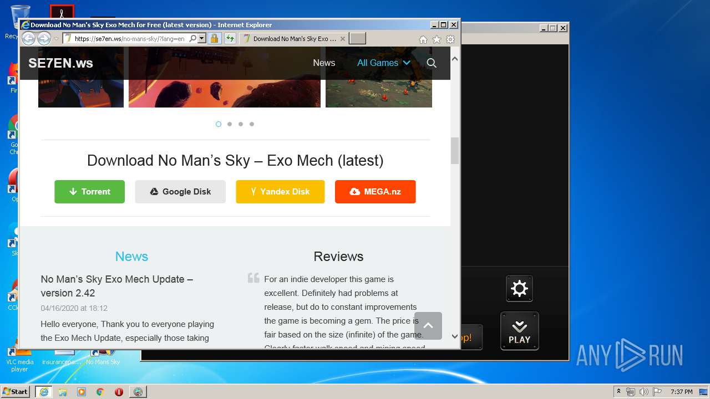Go back with the IE Back arrow
This screenshot has width=710, height=399.
28,38
